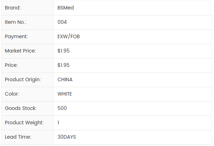Click the Price row label
The height and width of the screenshot is (146, 214).
pyautogui.click(x=11, y=65)
